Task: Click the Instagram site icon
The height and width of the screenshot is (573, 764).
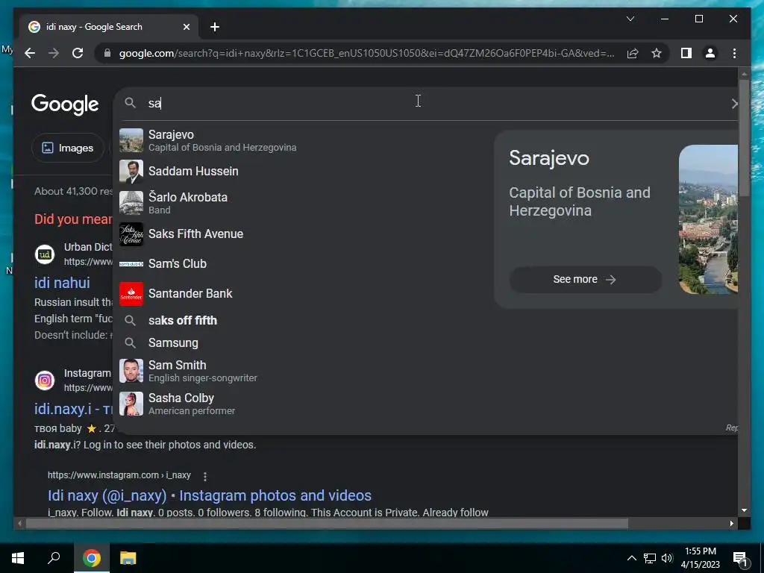Action: (x=44, y=380)
